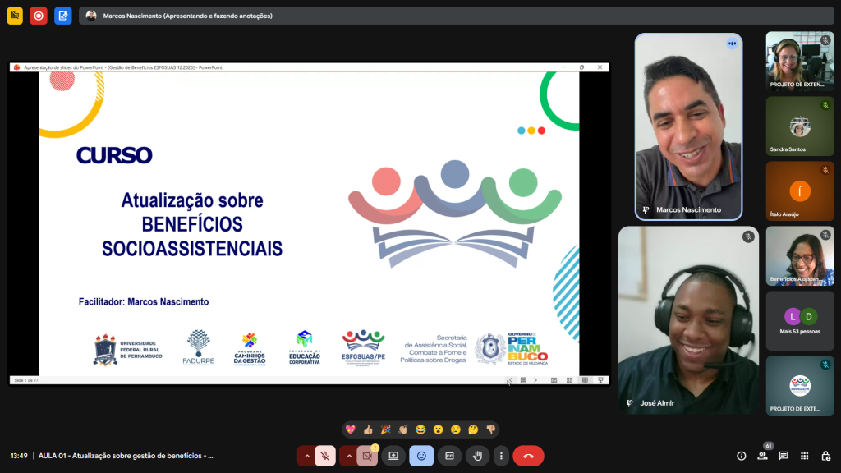841x473 pixels.
Task: Turn on the camera
Action: (367, 456)
